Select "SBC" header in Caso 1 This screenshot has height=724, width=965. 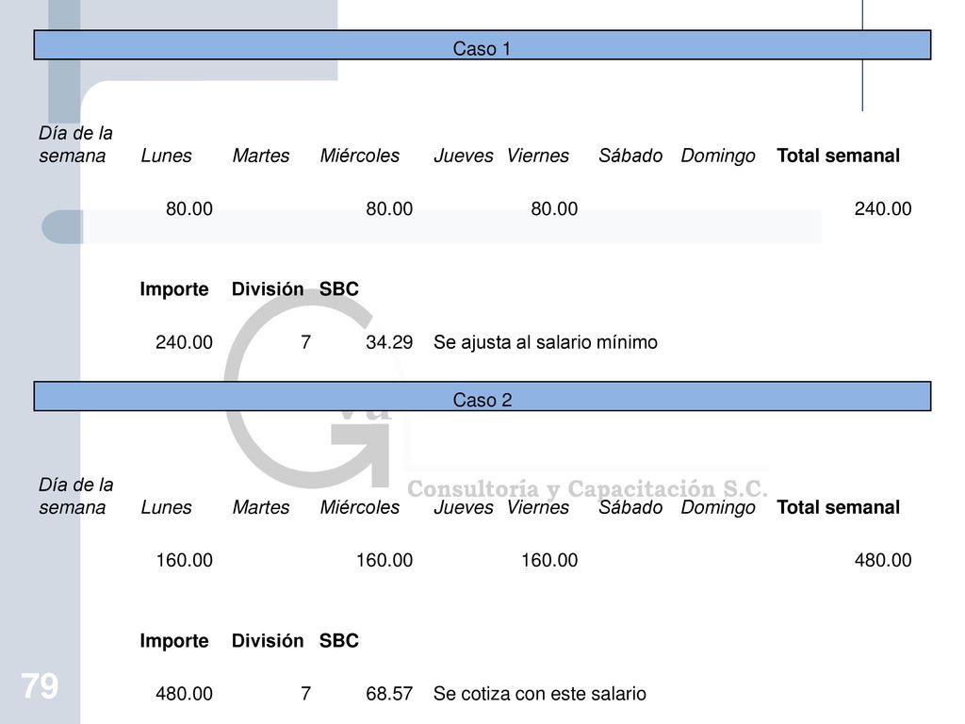coord(339,288)
